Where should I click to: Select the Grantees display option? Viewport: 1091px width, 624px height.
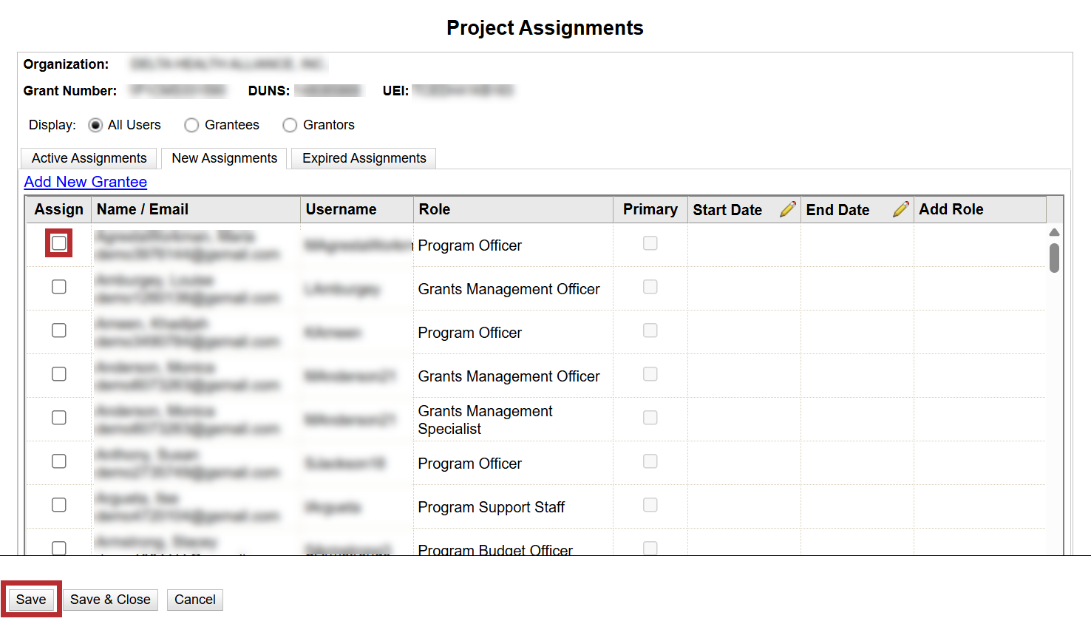click(x=191, y=125)
